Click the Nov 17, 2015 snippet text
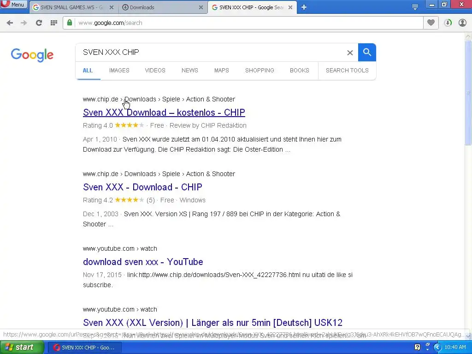 218,280
